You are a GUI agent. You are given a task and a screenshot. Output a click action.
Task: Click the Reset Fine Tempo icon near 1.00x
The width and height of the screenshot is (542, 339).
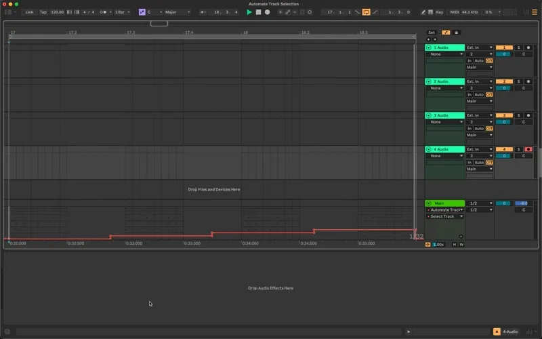click(x=428, y=245)
